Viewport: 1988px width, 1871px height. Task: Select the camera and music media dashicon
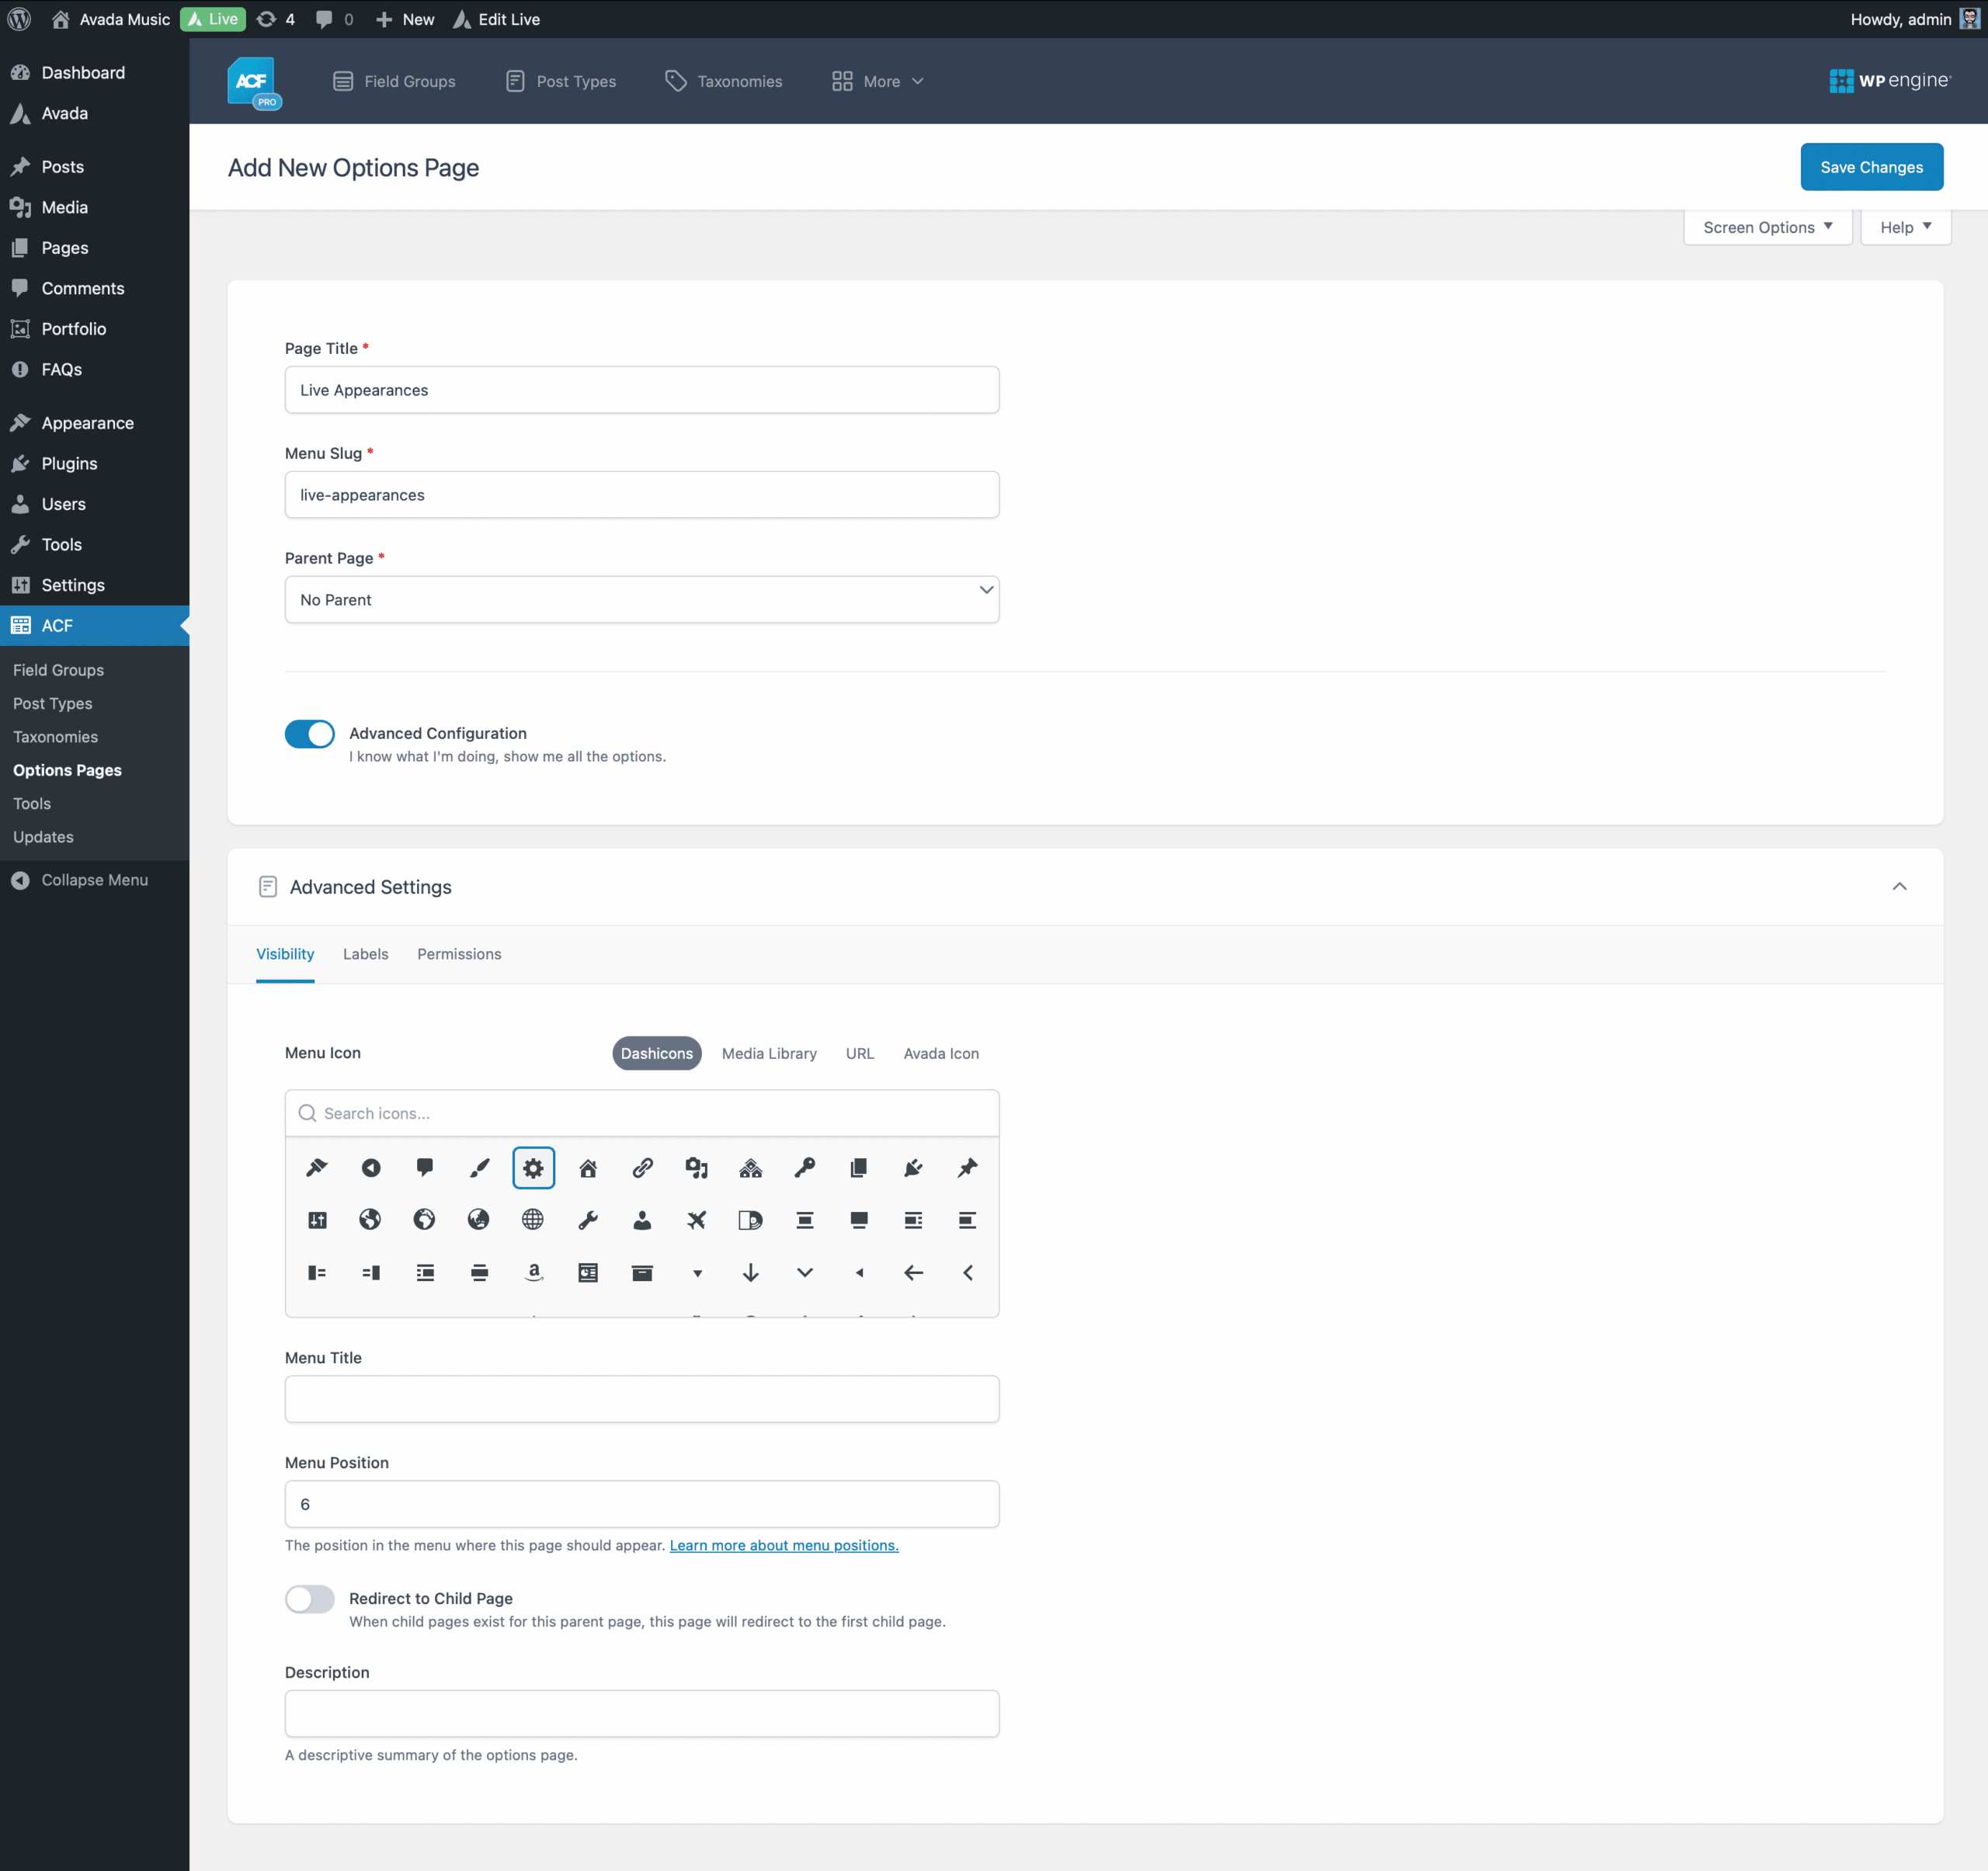click(x=696, y=1168)
